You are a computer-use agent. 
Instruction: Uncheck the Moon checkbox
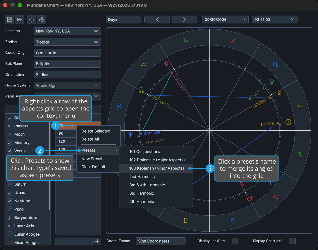tap(10, 134)
